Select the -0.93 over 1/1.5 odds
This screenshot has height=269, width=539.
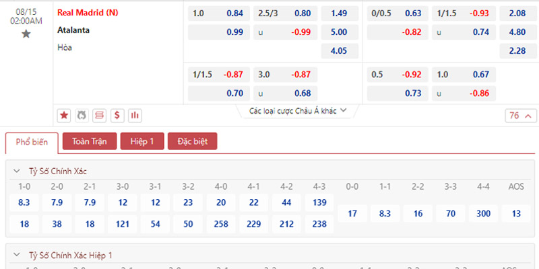(464, 13)
